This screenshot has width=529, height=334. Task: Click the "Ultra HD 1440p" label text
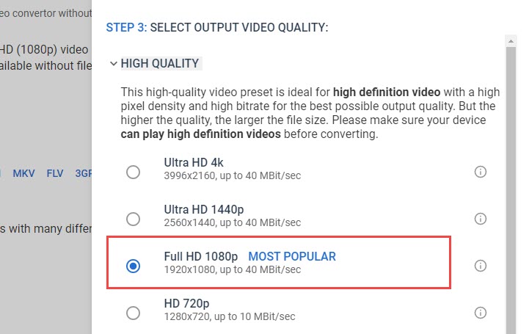point(203,210)
